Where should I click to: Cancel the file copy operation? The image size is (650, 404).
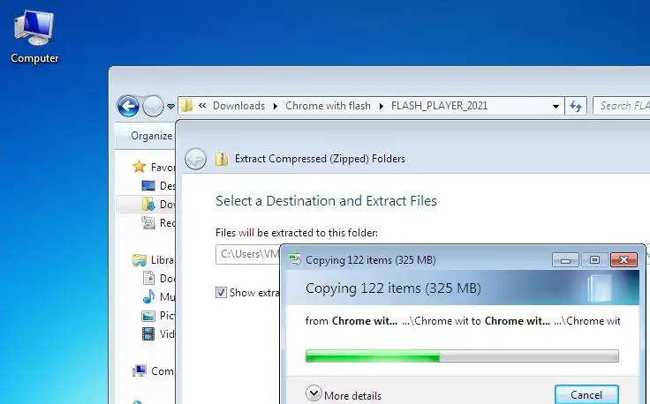(x=586, y=395)
